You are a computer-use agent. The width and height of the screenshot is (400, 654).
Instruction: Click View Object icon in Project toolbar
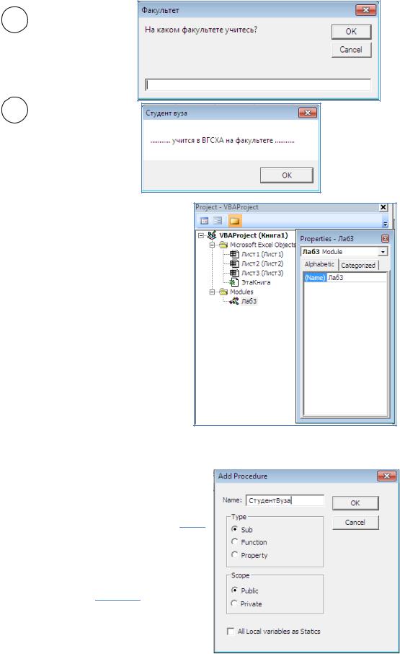[x=217, y=221]
